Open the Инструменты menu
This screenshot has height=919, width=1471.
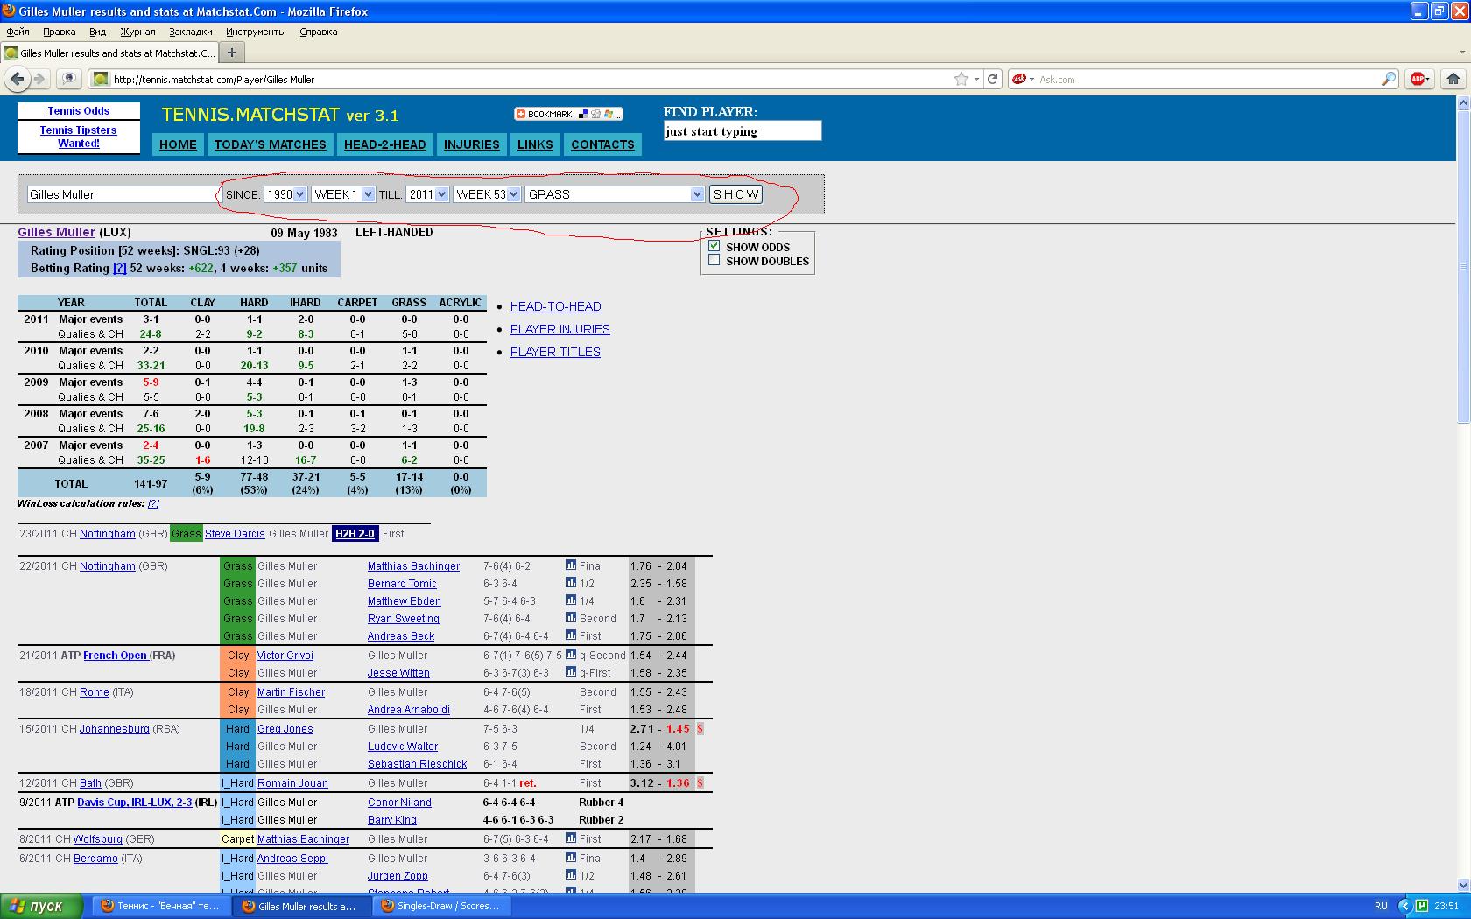256,32
